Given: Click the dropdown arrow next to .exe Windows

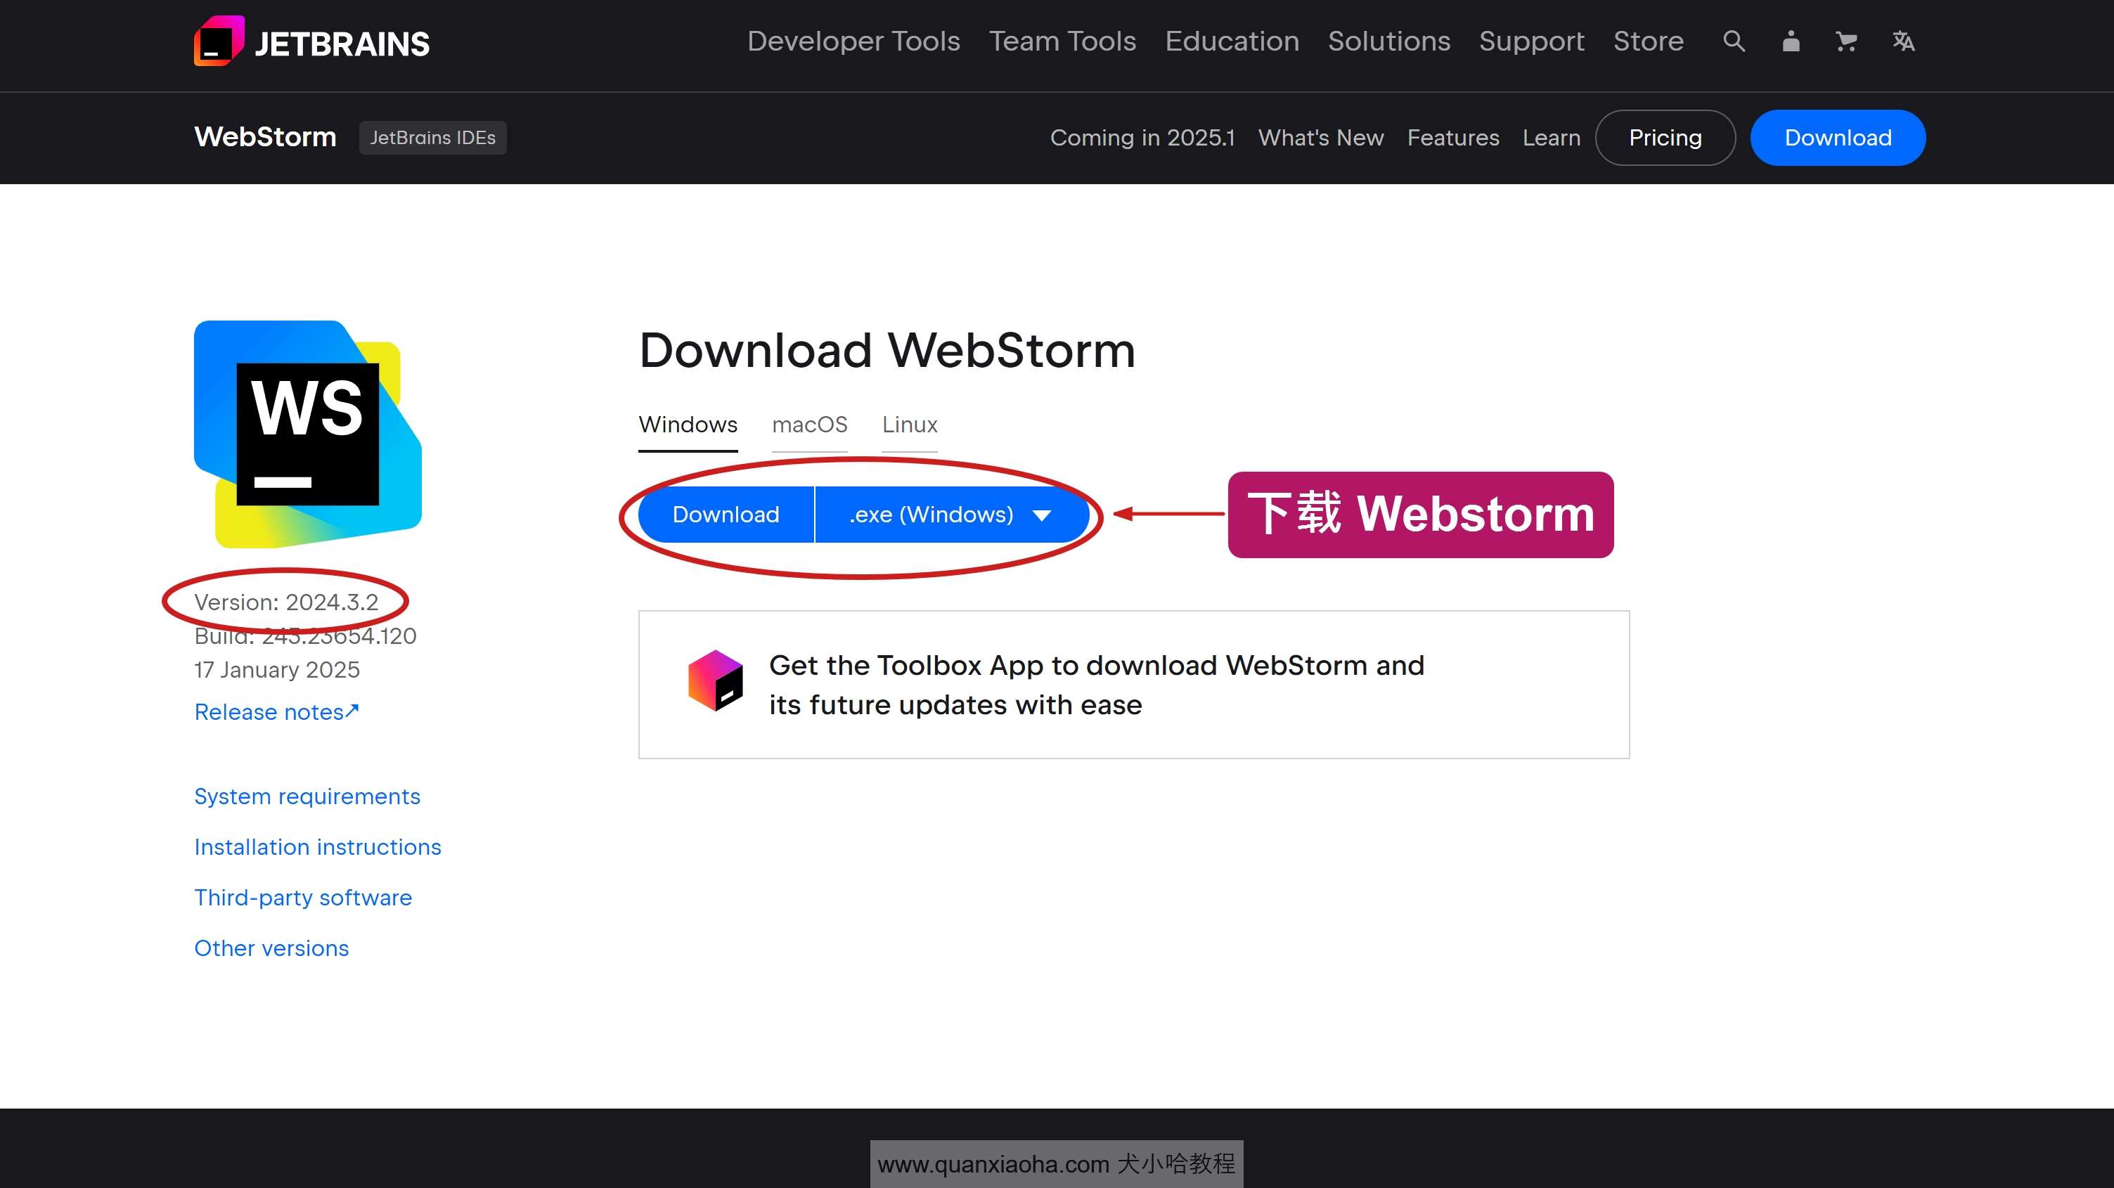Looking at the screenshot, I should coord(1041,514).
